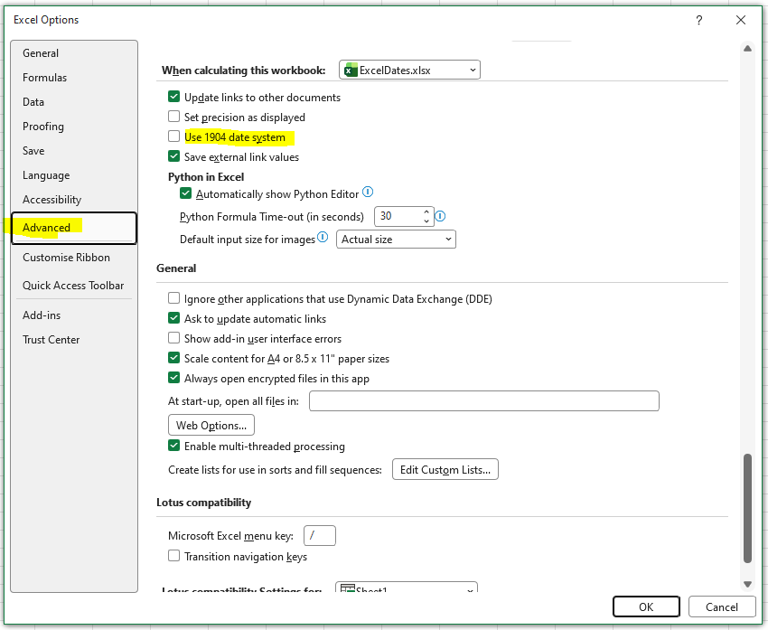The height and width of the screenshot is (630, 768).
Task: Confirm with the OK button
Action: pos(646,607)
